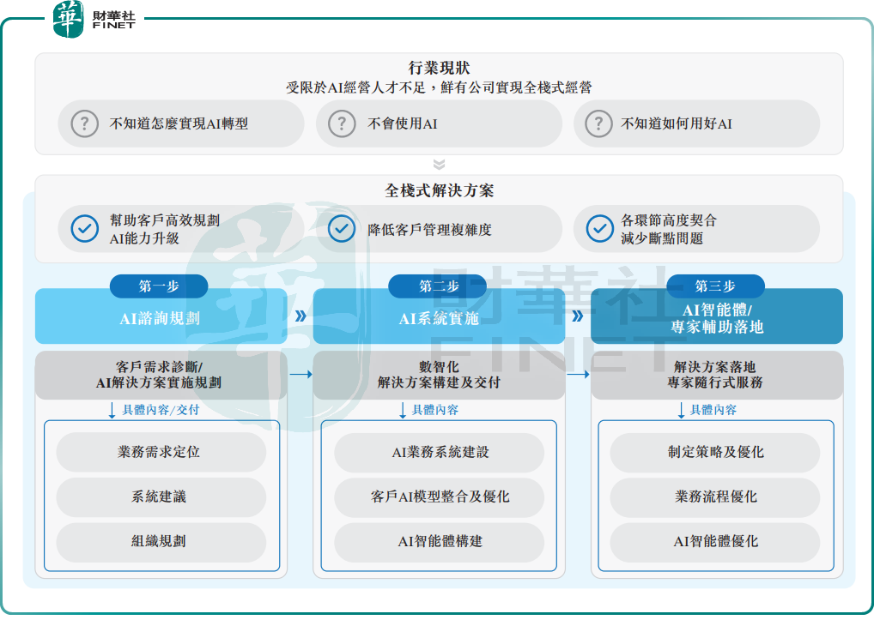Click question mark icon beside 不知道怎麼實現AI轉型
This screenshot has height=632, width=874.
85,123
